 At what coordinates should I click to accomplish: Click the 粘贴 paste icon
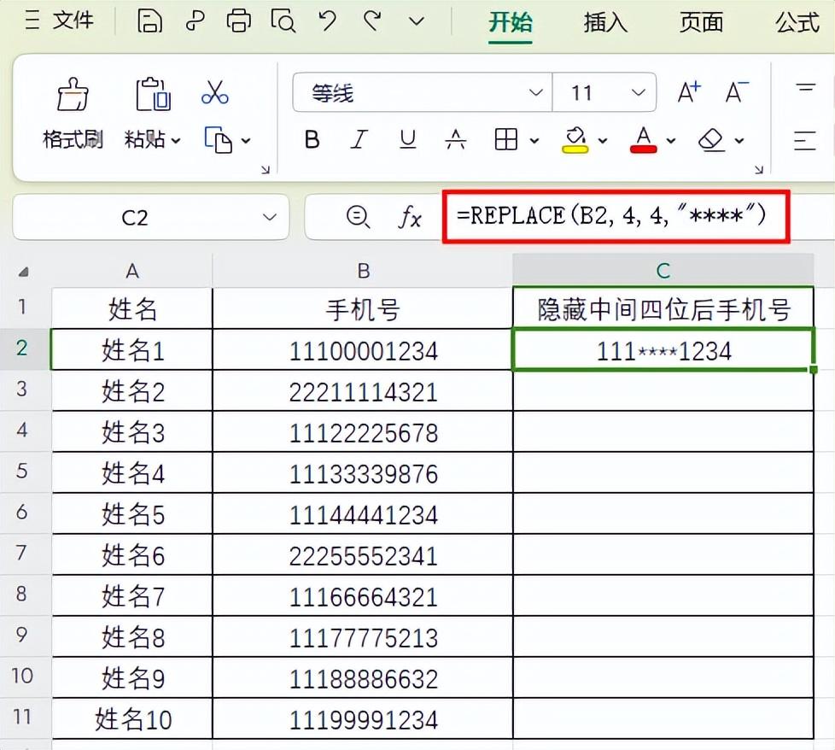(153, 94)
